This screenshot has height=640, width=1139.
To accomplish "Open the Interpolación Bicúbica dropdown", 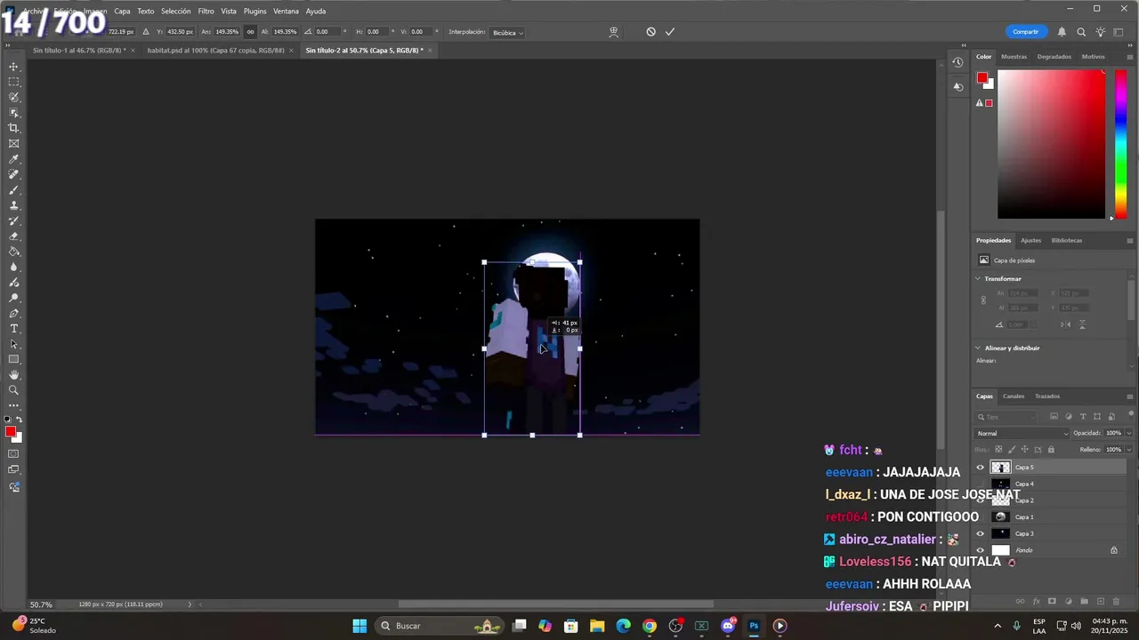I will (x=507, y=32).
